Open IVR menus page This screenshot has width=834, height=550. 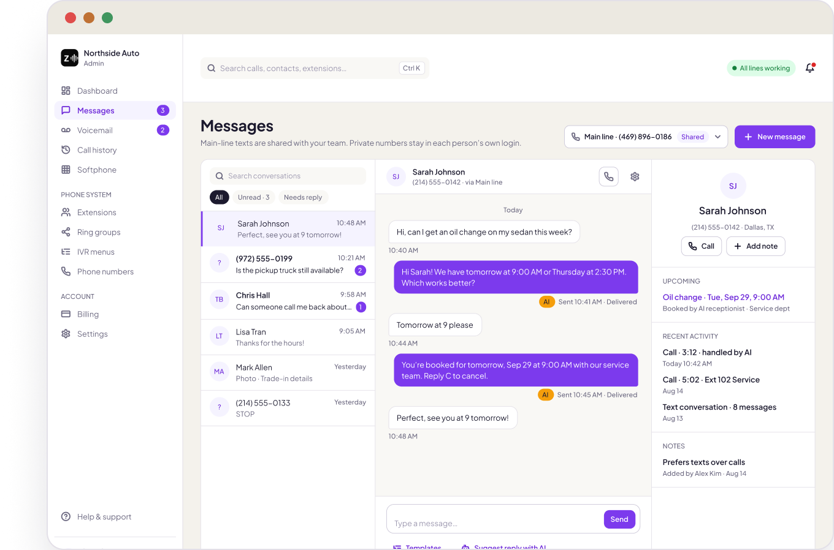point(115,252)
